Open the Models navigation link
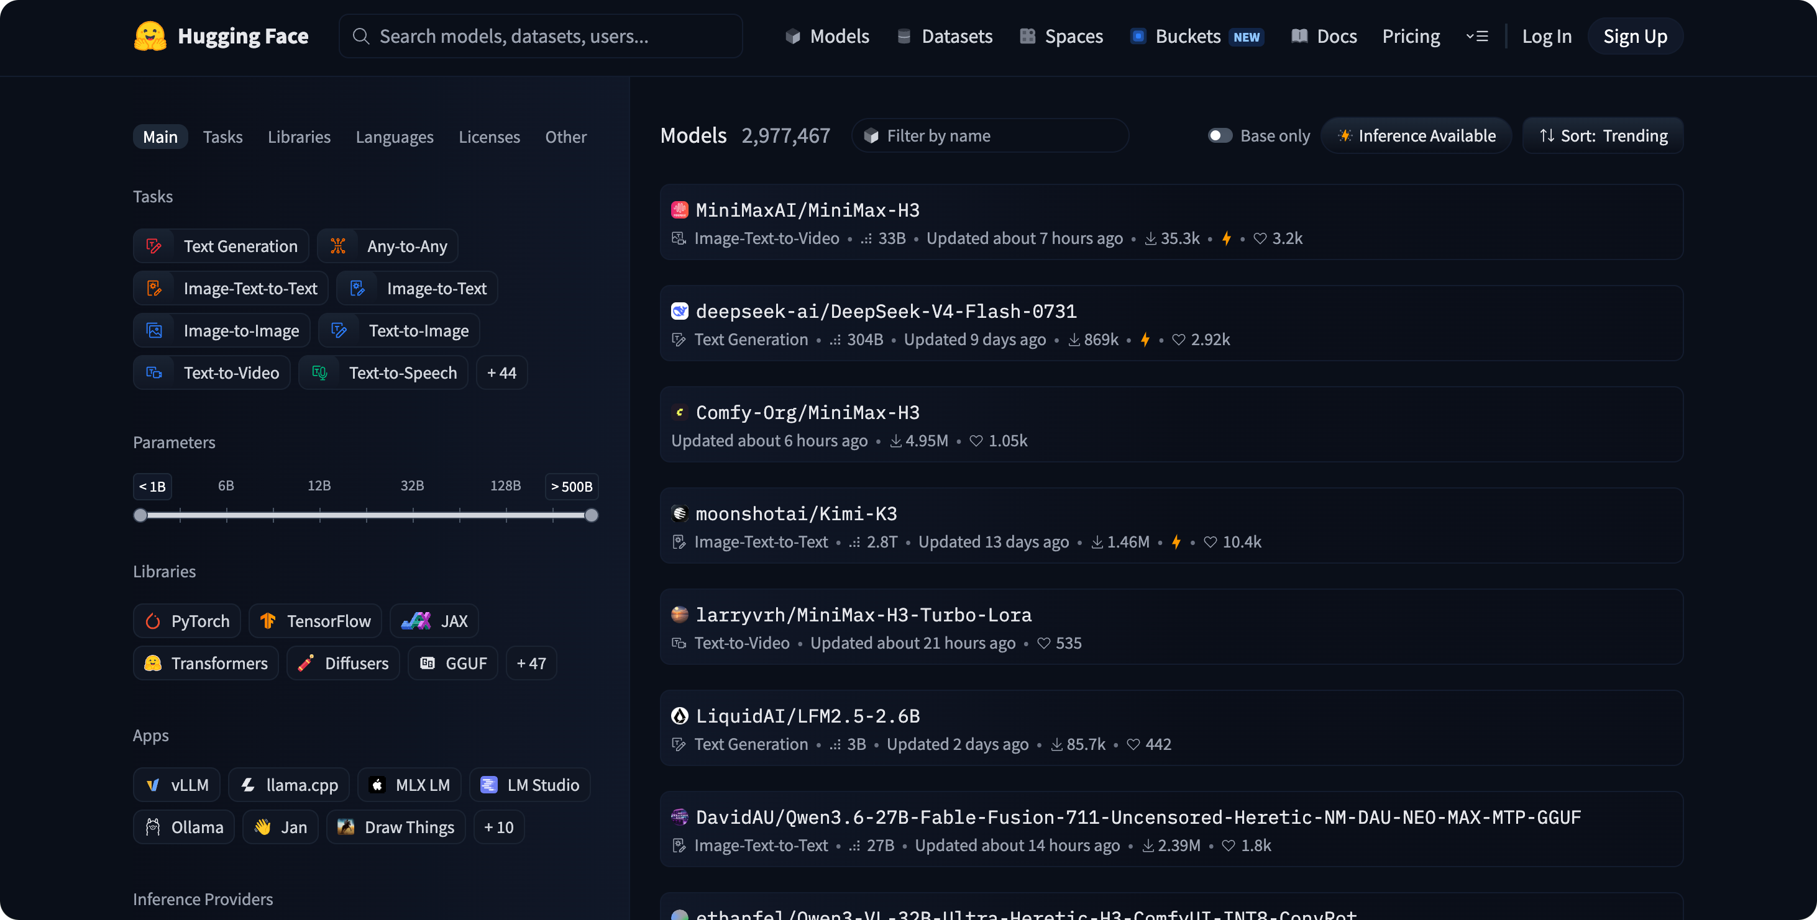 (x=827, y=36)
